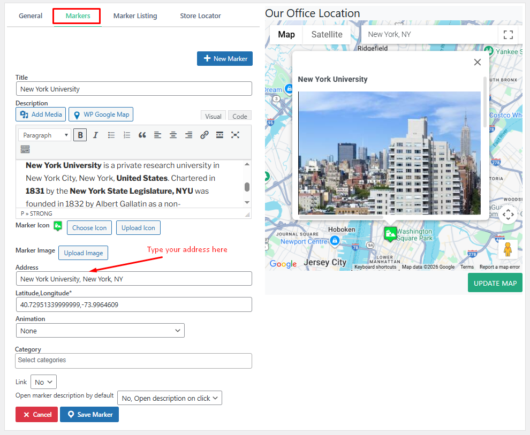Open the Animation dropdown set to None
Image resolution: width=530 pixels, height=435 pixels.
click(x=101, y=331)
